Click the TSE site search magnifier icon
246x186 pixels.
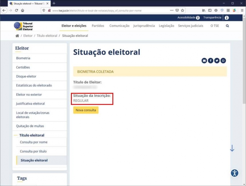click(227, 26)
